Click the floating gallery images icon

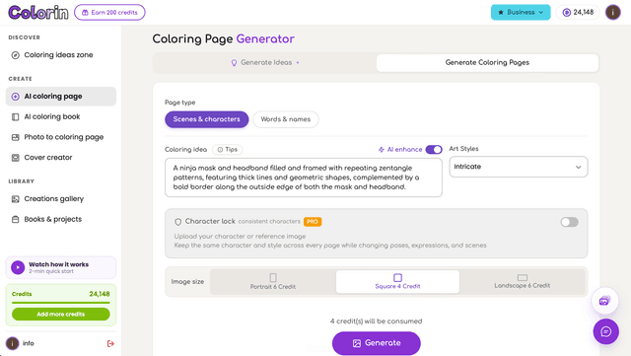click(604, 301)
